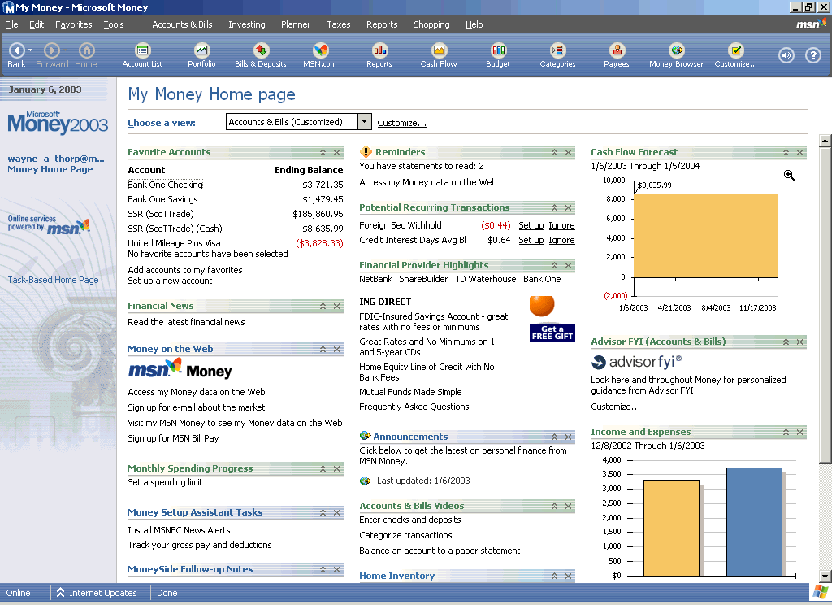The image size is (832, 605).
Task: Click the vertical scrollbar down arrow
Action: 825,575
